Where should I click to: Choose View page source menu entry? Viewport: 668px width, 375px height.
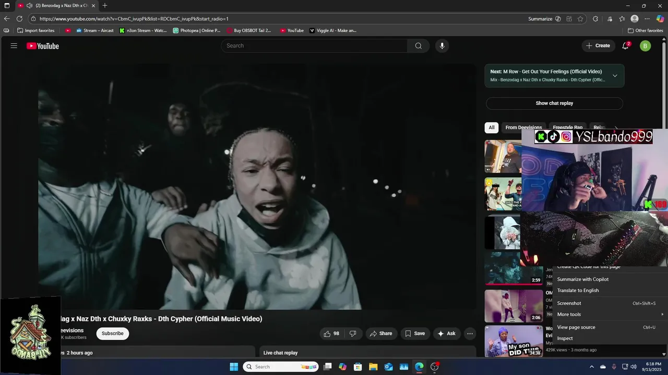[610, 327]
